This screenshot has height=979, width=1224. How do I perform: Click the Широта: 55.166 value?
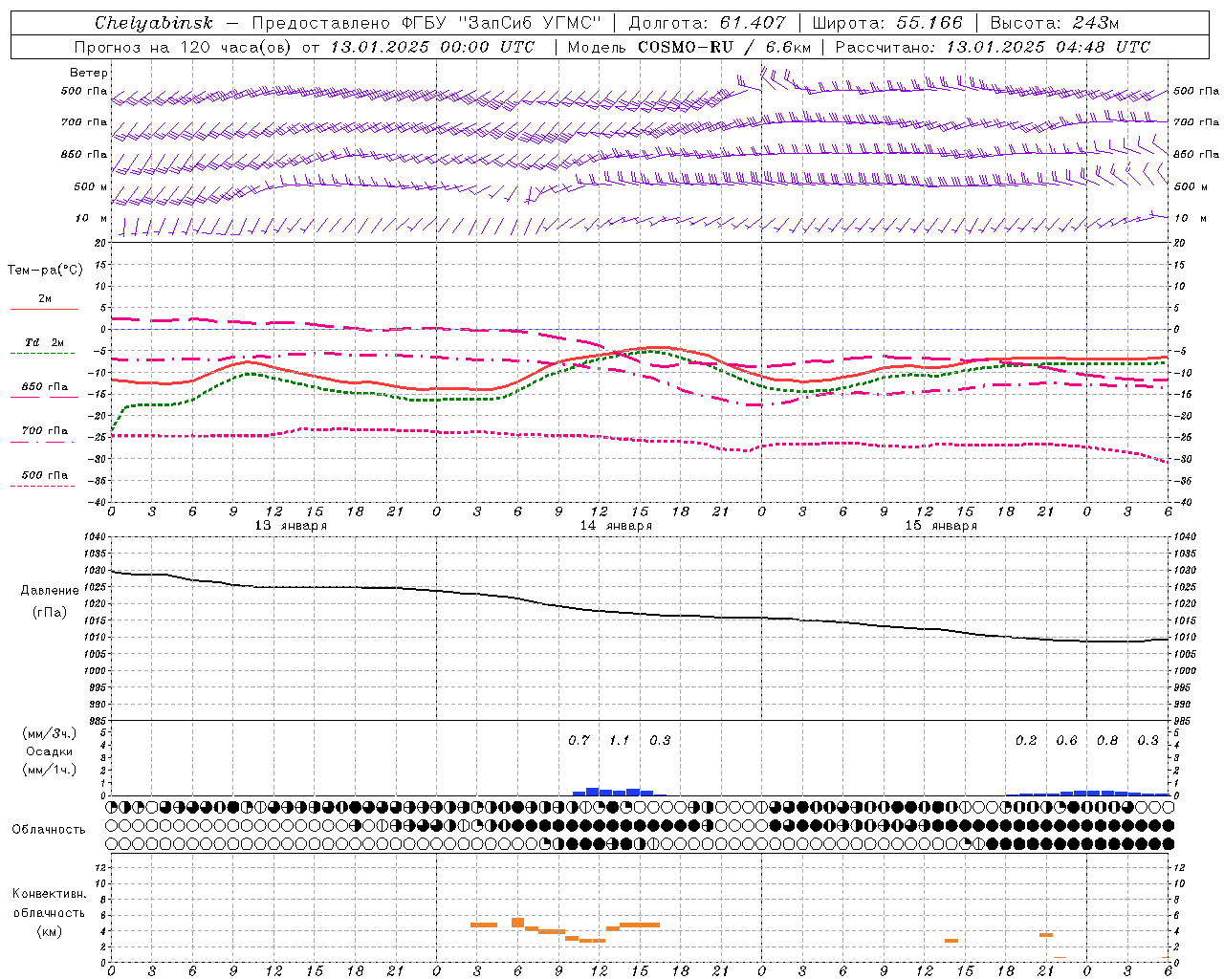(886, 23)
